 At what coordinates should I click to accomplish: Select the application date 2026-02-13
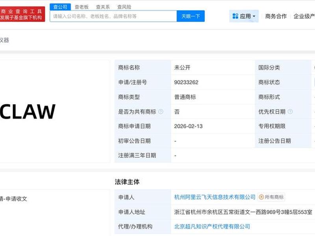188,126
